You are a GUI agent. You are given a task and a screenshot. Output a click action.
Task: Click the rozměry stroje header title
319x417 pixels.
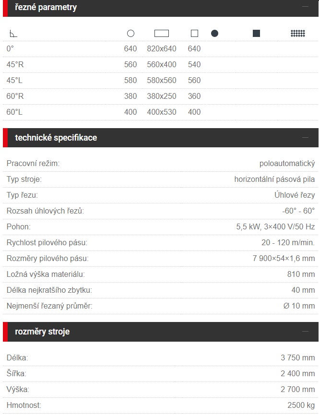tap(42, 332)
